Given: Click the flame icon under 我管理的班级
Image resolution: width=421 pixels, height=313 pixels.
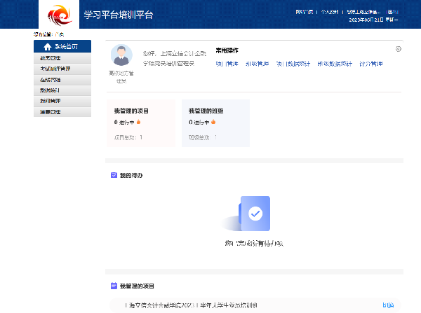Looking at the screenshot, I should (x=214, y=123).
